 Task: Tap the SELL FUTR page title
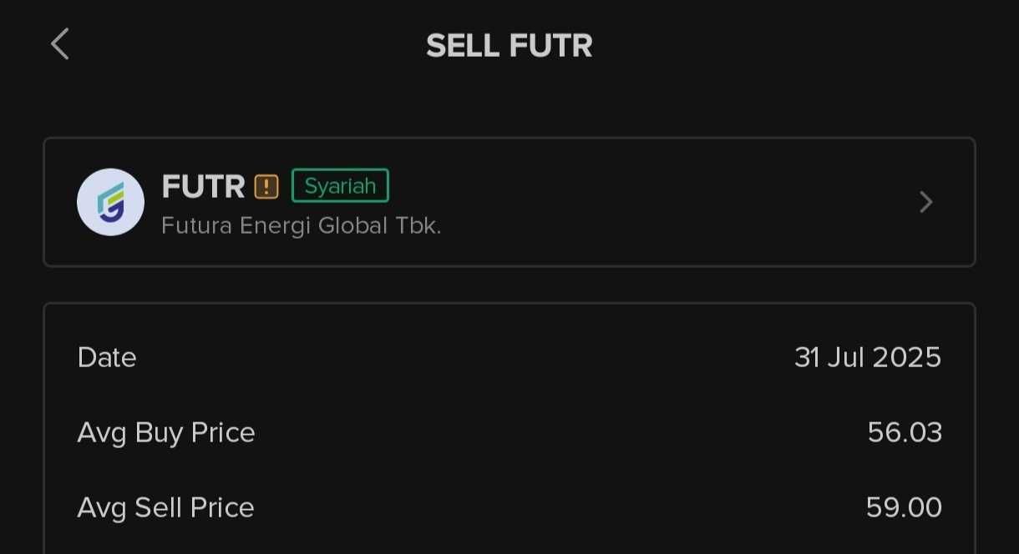click(510, 46)
